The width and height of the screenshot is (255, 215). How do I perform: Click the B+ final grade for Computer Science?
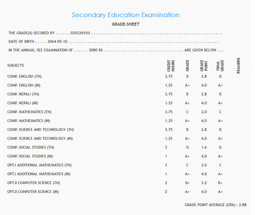pos(220,183)
